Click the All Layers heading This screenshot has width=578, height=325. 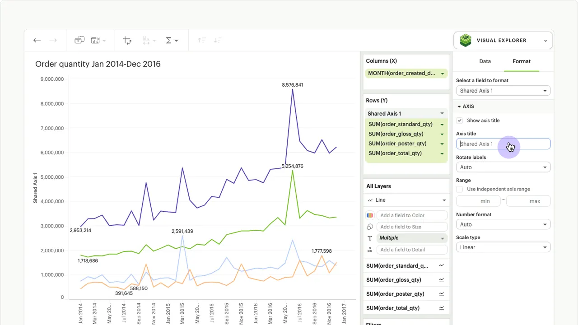point(378,186)
